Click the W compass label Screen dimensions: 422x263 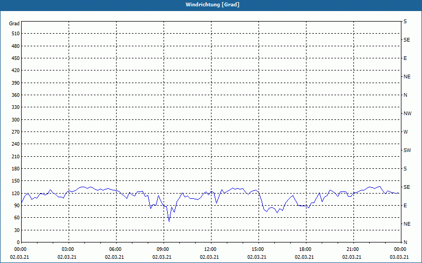[x=406, y=132]
